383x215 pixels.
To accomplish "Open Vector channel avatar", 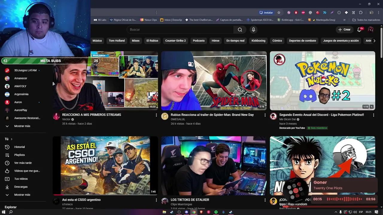I will pyautogui.click(x=56, y=116).
